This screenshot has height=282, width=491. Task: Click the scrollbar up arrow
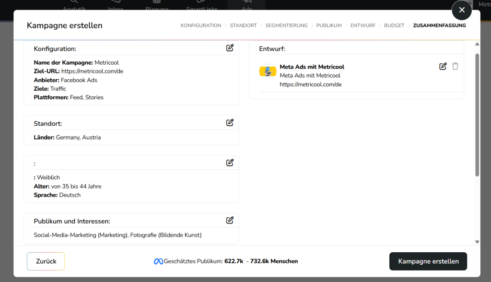point(477,44)
